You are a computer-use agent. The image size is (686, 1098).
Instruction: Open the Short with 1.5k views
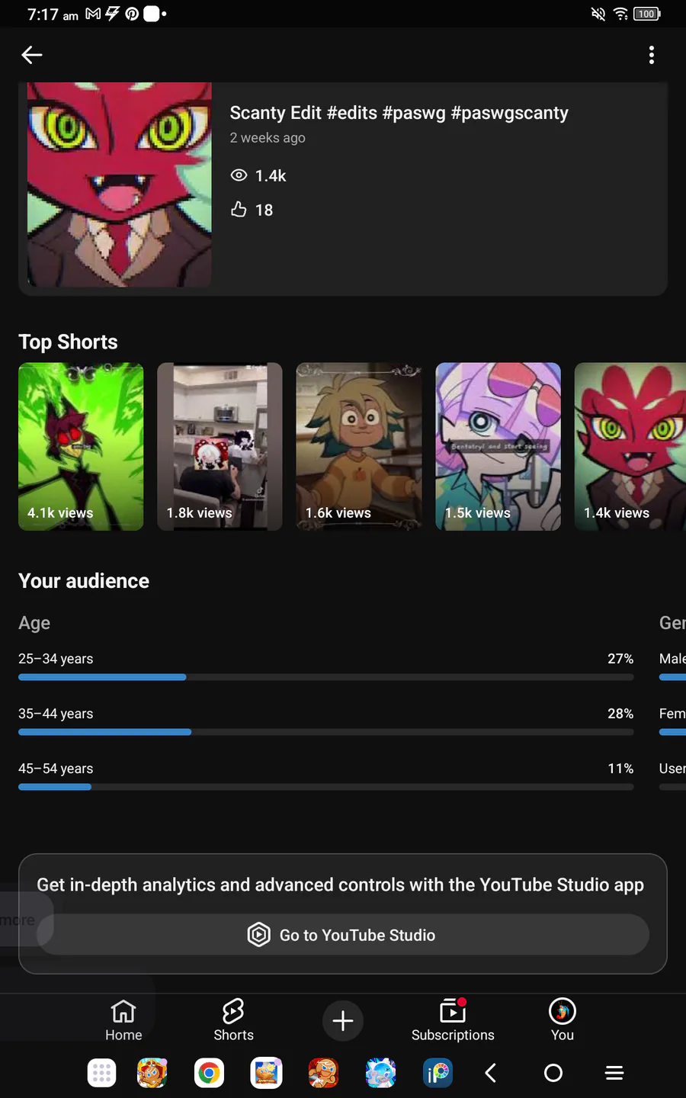pos(498,446)
